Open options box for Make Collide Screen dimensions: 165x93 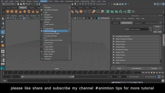point(70,54)
